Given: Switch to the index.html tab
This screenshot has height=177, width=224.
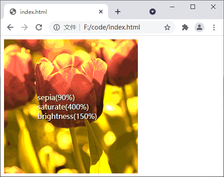Looking at the screenshot, I should [56, 12].
